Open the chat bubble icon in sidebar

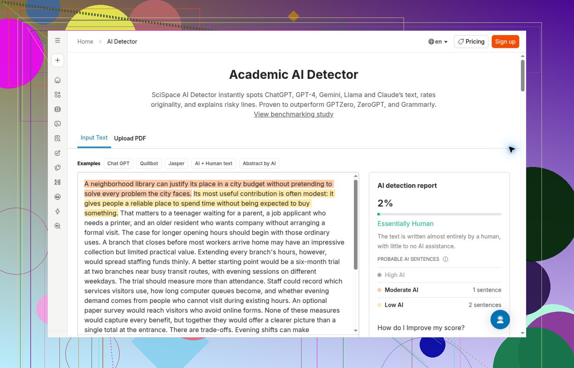58,124
